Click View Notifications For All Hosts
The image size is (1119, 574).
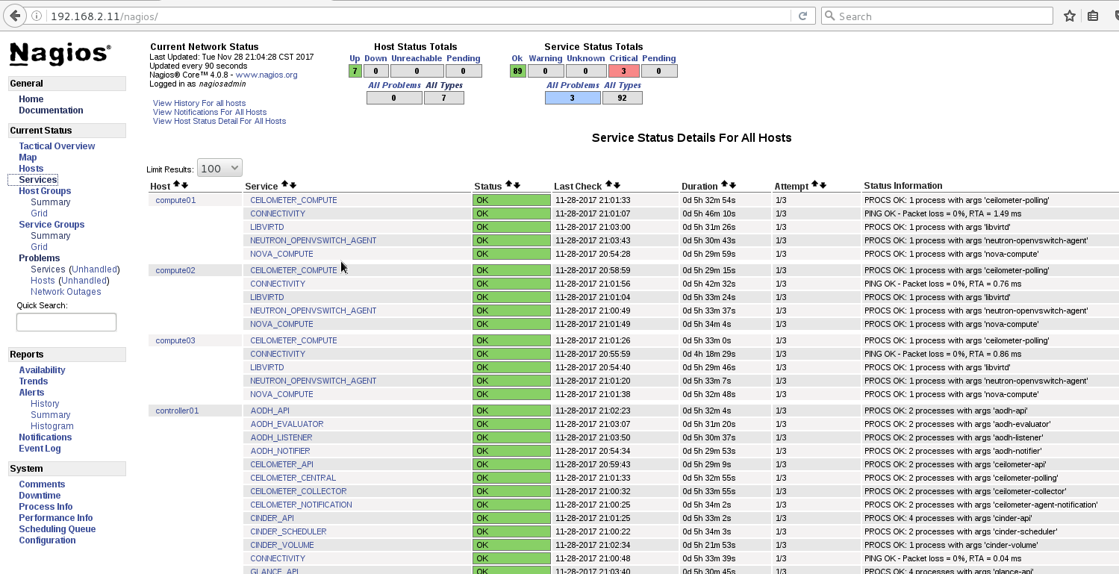click(x=210, y=112)
